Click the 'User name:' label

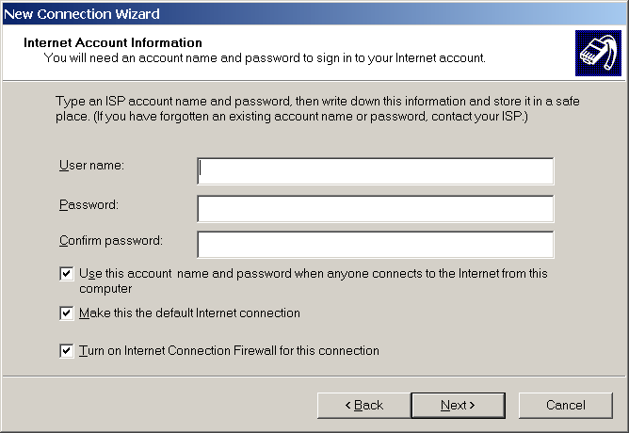(x=92, y=166)
